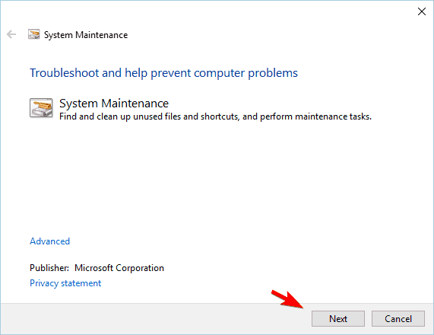Open the Privacy statement link

pyautogui.click(x=65, y=283)
